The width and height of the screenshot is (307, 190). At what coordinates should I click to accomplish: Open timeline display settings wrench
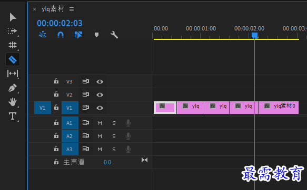(114, 35)
